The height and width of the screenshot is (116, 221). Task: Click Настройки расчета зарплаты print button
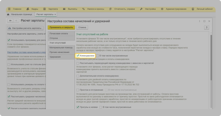point(25,28)
